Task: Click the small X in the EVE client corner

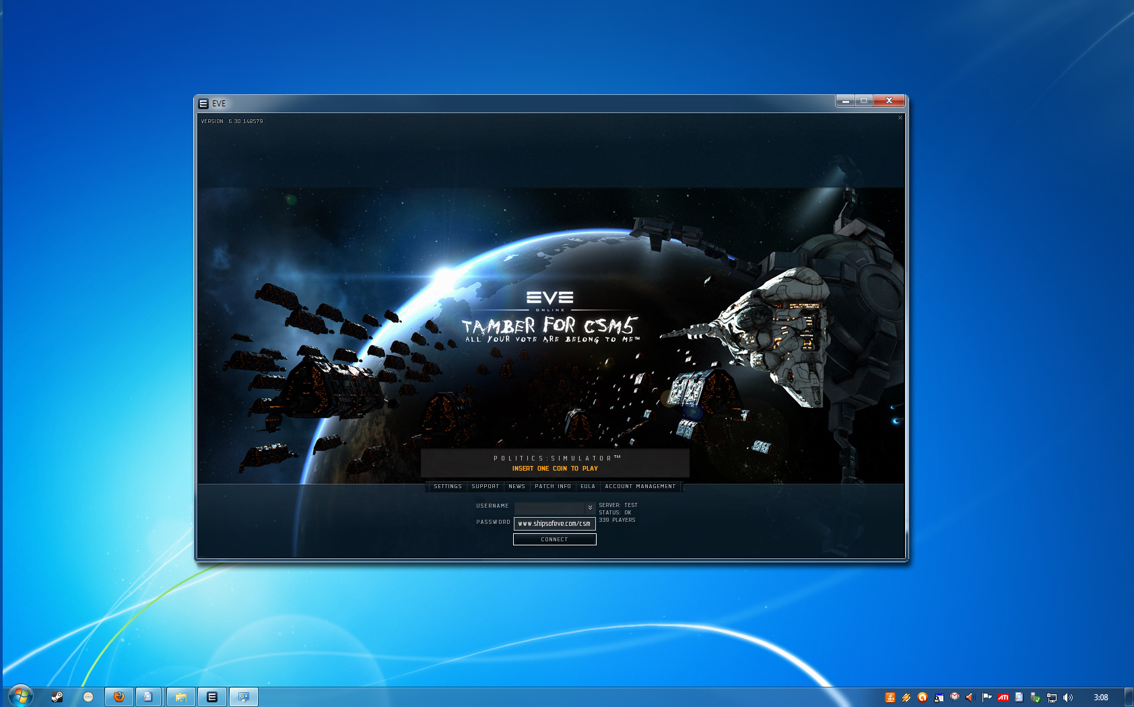Action: [x=900, y=118]
